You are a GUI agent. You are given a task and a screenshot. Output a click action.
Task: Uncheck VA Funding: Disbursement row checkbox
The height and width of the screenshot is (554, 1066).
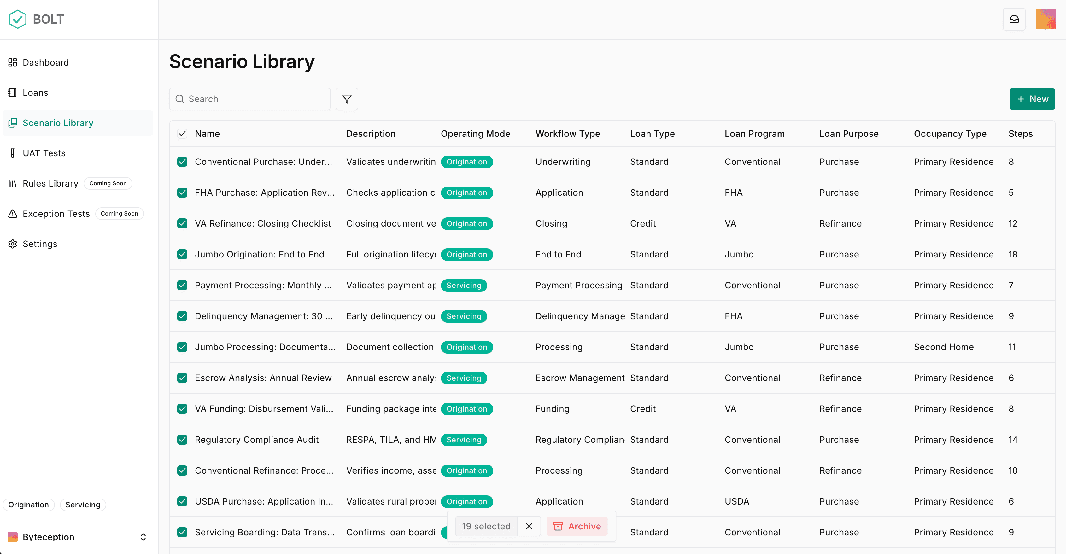click(182, 408)
